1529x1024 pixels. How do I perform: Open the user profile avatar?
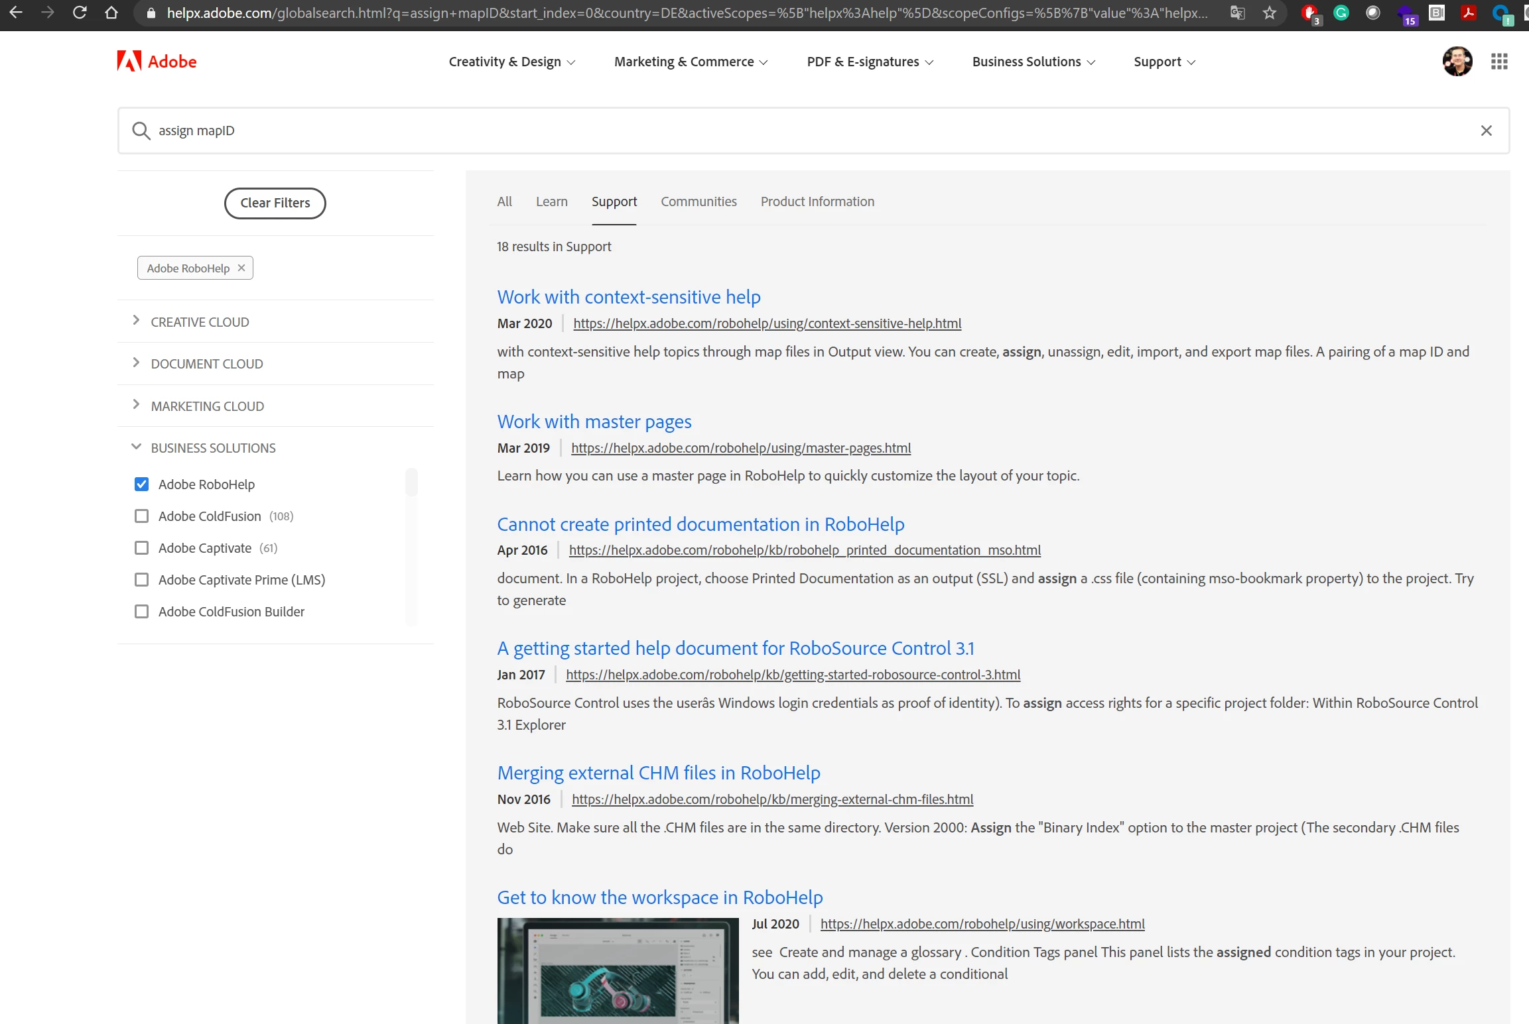click(x=1457, y=62)
